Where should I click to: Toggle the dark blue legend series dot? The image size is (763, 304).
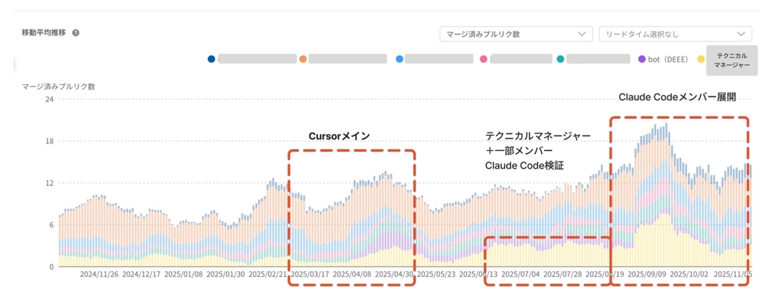tap(211, 59)
